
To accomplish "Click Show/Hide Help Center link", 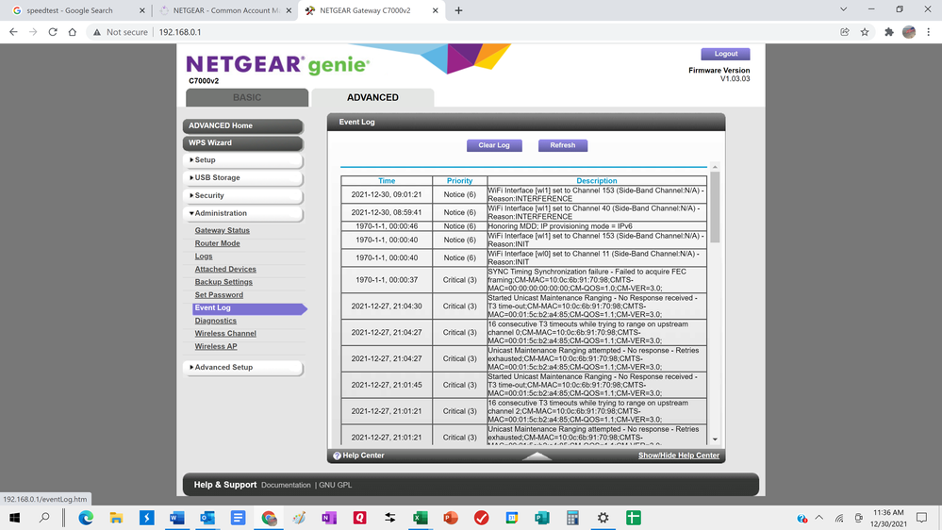I will (x=678, y=455).
